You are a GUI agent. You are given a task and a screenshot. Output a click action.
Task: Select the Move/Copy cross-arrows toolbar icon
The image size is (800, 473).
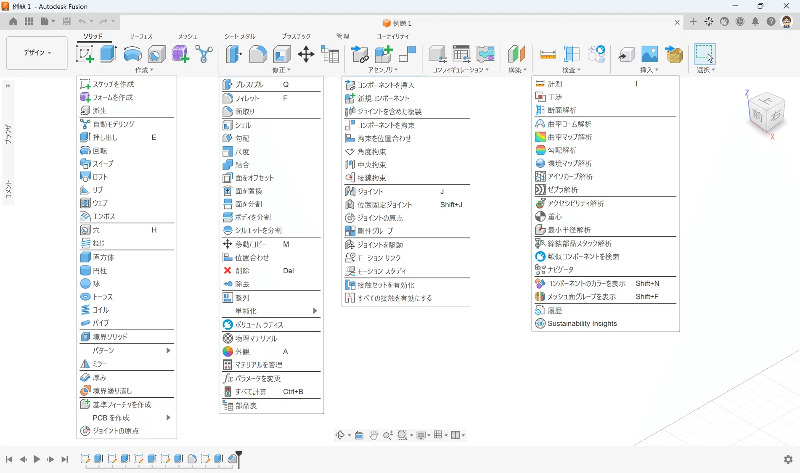[x=306, y=54]
